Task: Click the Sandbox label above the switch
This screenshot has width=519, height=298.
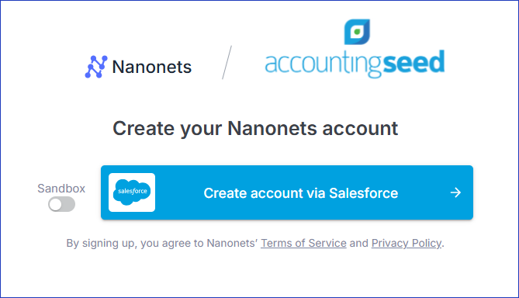Action: tap(61, 189)
